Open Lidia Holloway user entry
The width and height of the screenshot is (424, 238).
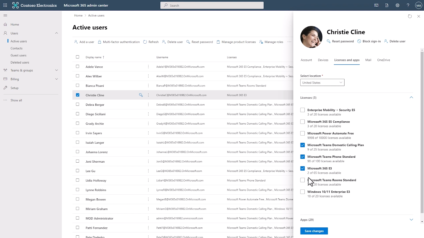pyautogui.click(x=96, y=180)
